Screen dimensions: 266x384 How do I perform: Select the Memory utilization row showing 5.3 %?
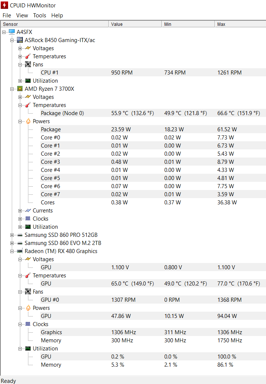pos(153,365)
